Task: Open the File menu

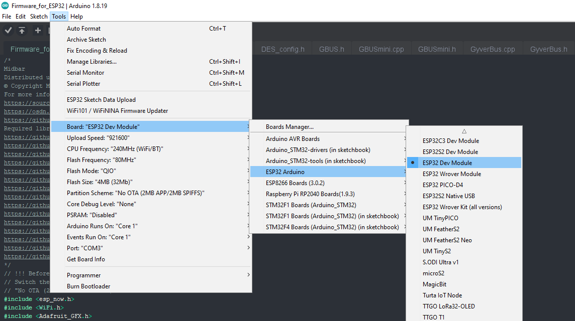Action: click(7, 16)
